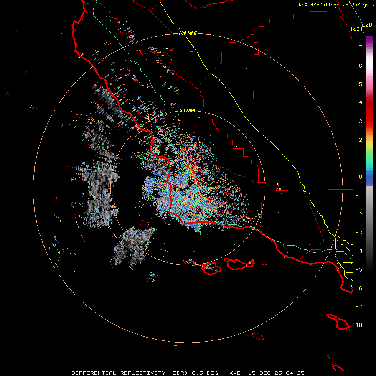Click the 50 NMI range ring label
376x376 pixels.
point(188,110)
